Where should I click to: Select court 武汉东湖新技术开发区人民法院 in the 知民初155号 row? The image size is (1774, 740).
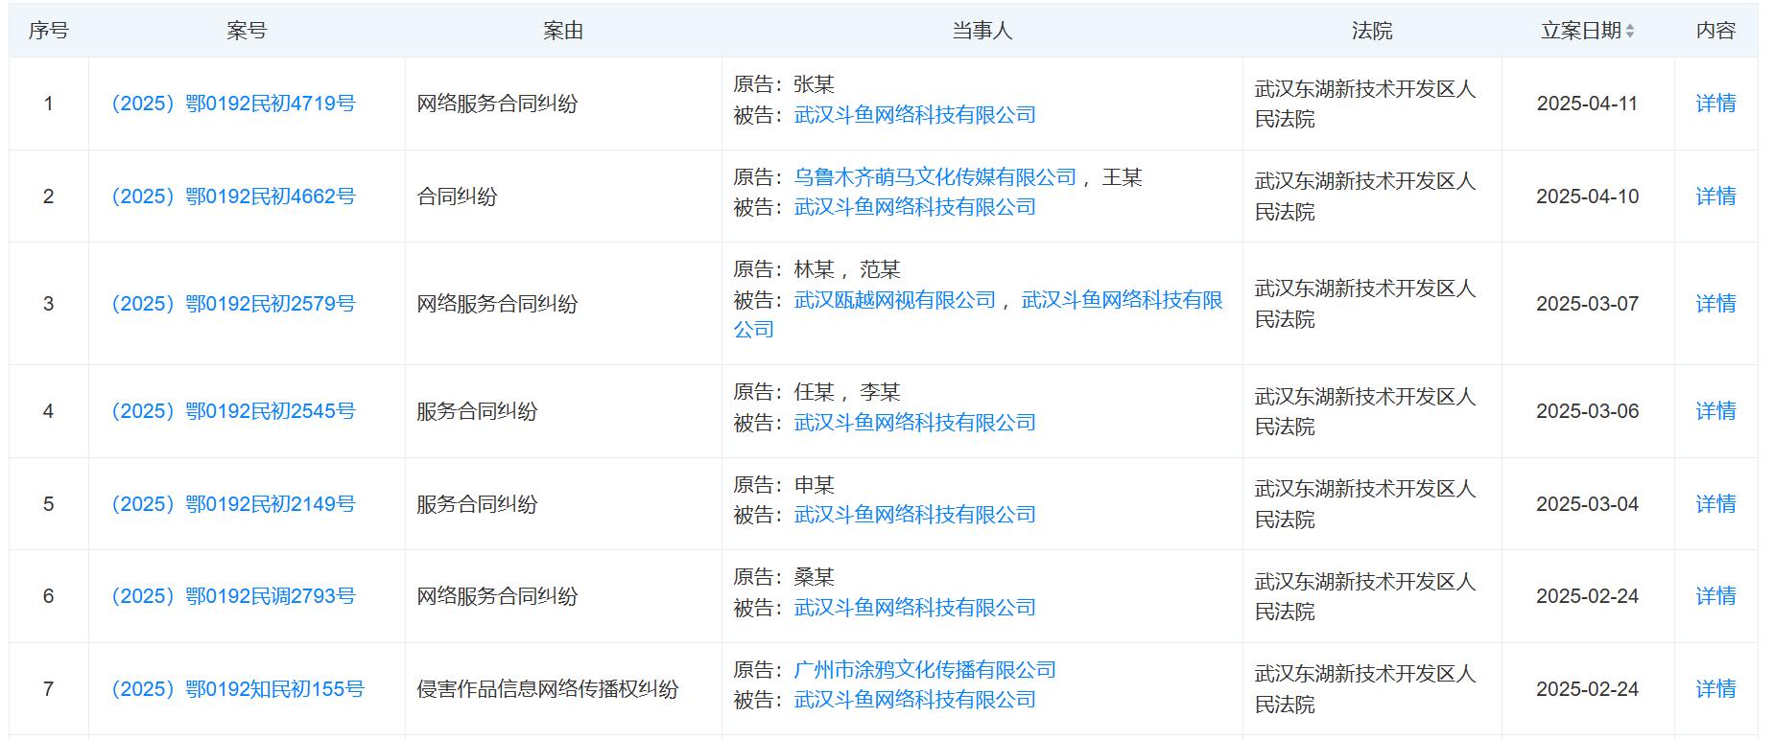[x=1365, y=689]
